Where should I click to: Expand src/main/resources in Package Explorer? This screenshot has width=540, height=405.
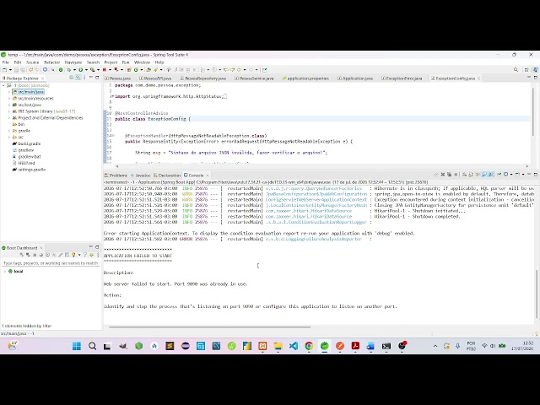(x=9, y=99)
